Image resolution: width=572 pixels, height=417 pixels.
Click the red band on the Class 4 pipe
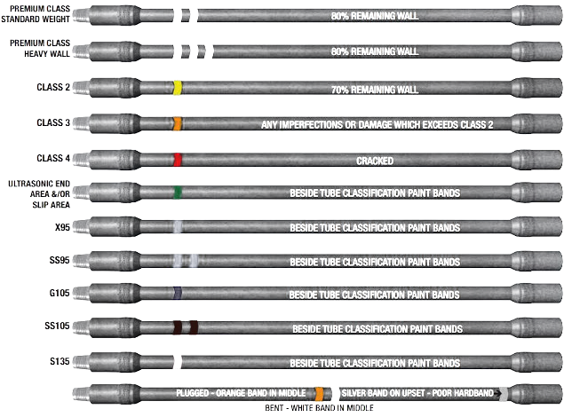(x=178, y=161)
